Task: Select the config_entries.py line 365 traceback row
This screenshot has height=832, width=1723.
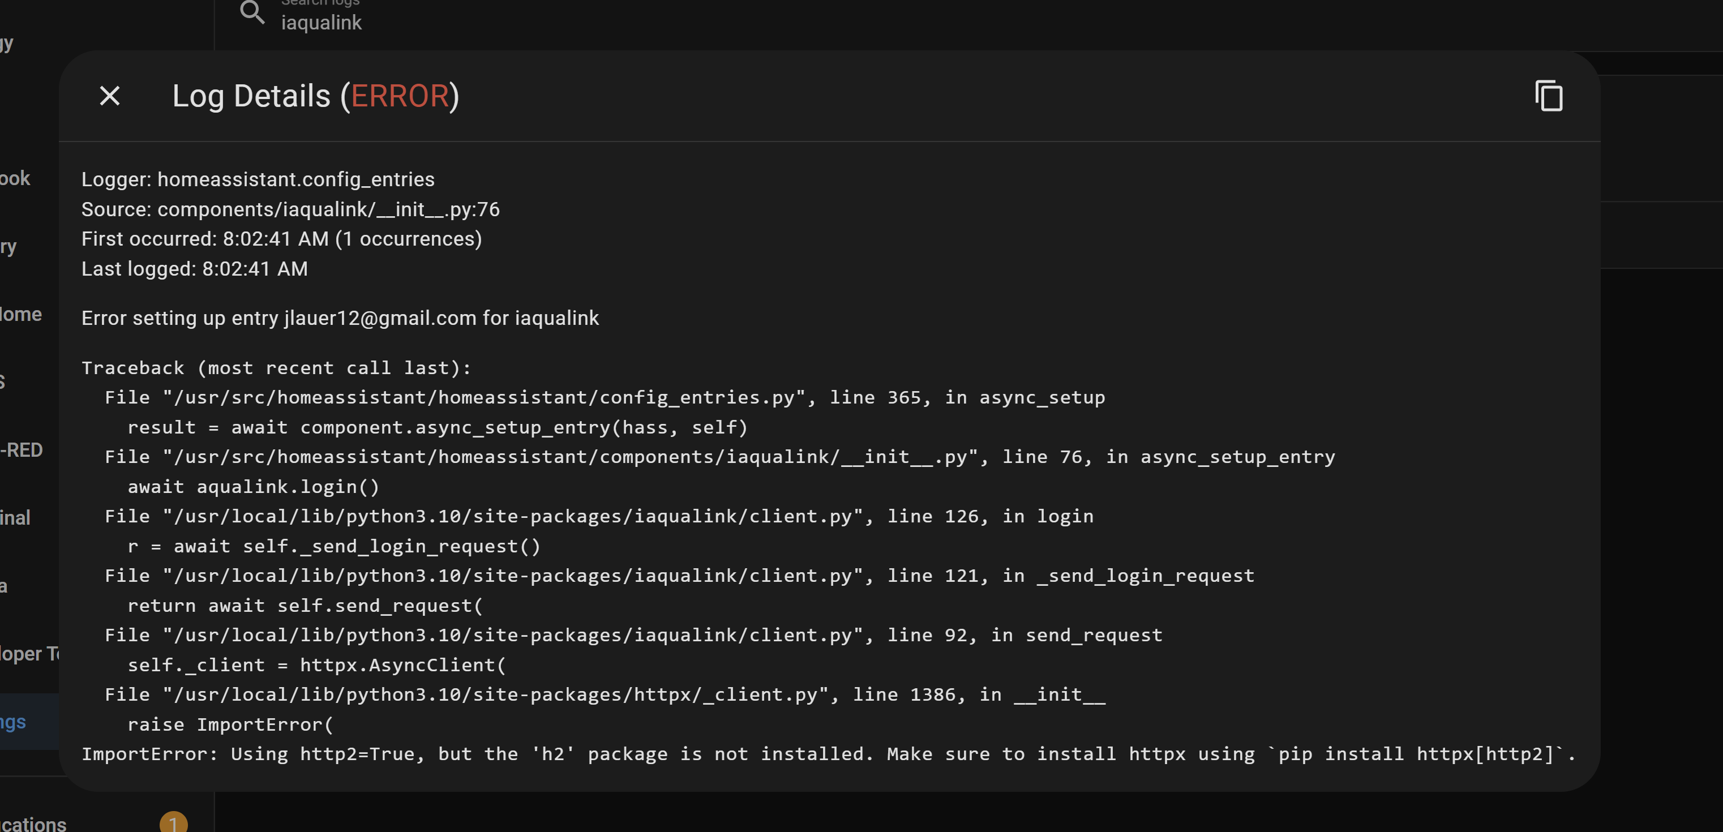Action: click(x=605, y=397)
